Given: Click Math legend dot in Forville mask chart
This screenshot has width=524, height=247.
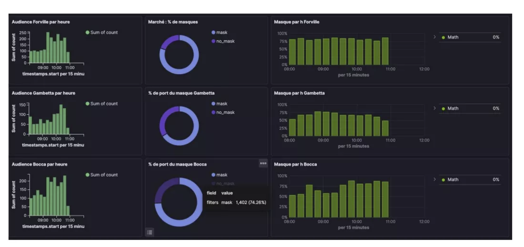Looking at the screenshot, I should pos(443,37).
